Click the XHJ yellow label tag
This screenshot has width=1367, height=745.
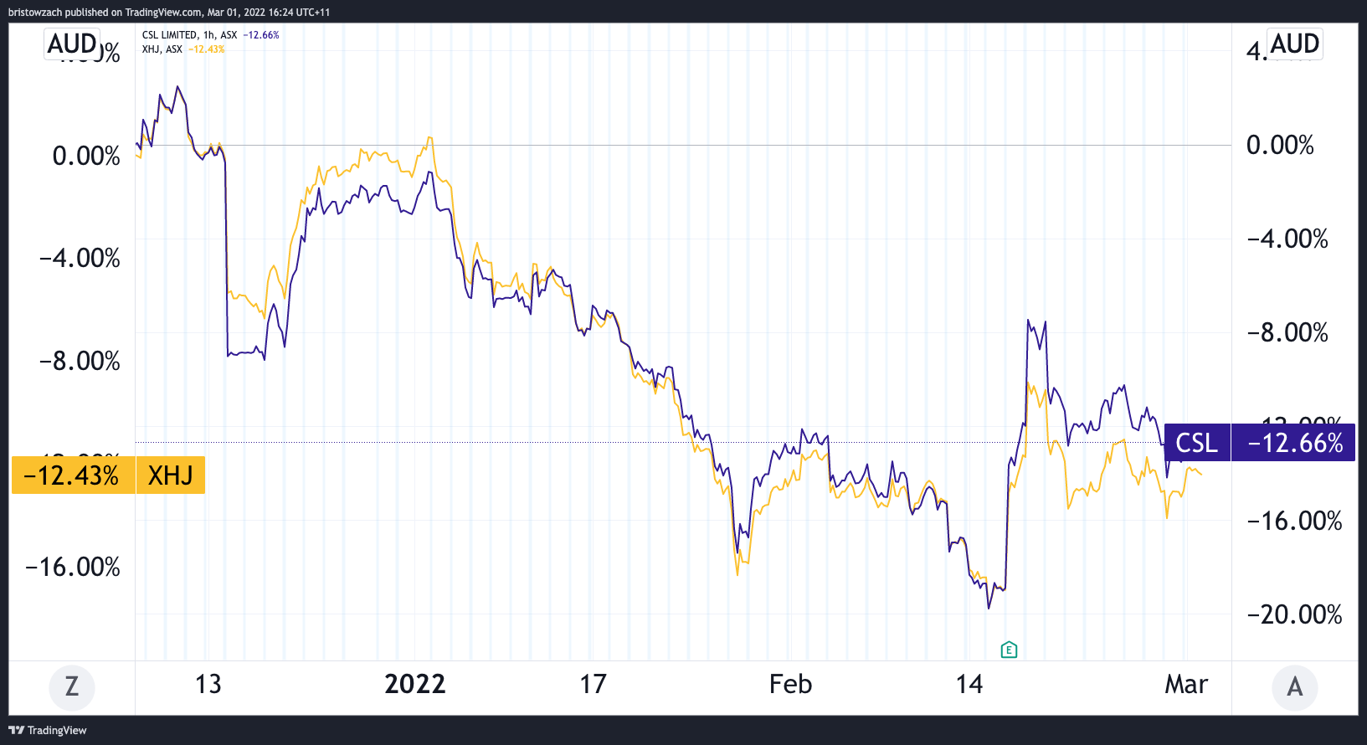[171, 475]
